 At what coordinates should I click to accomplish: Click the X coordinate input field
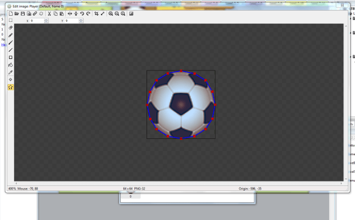pos(37,21)
